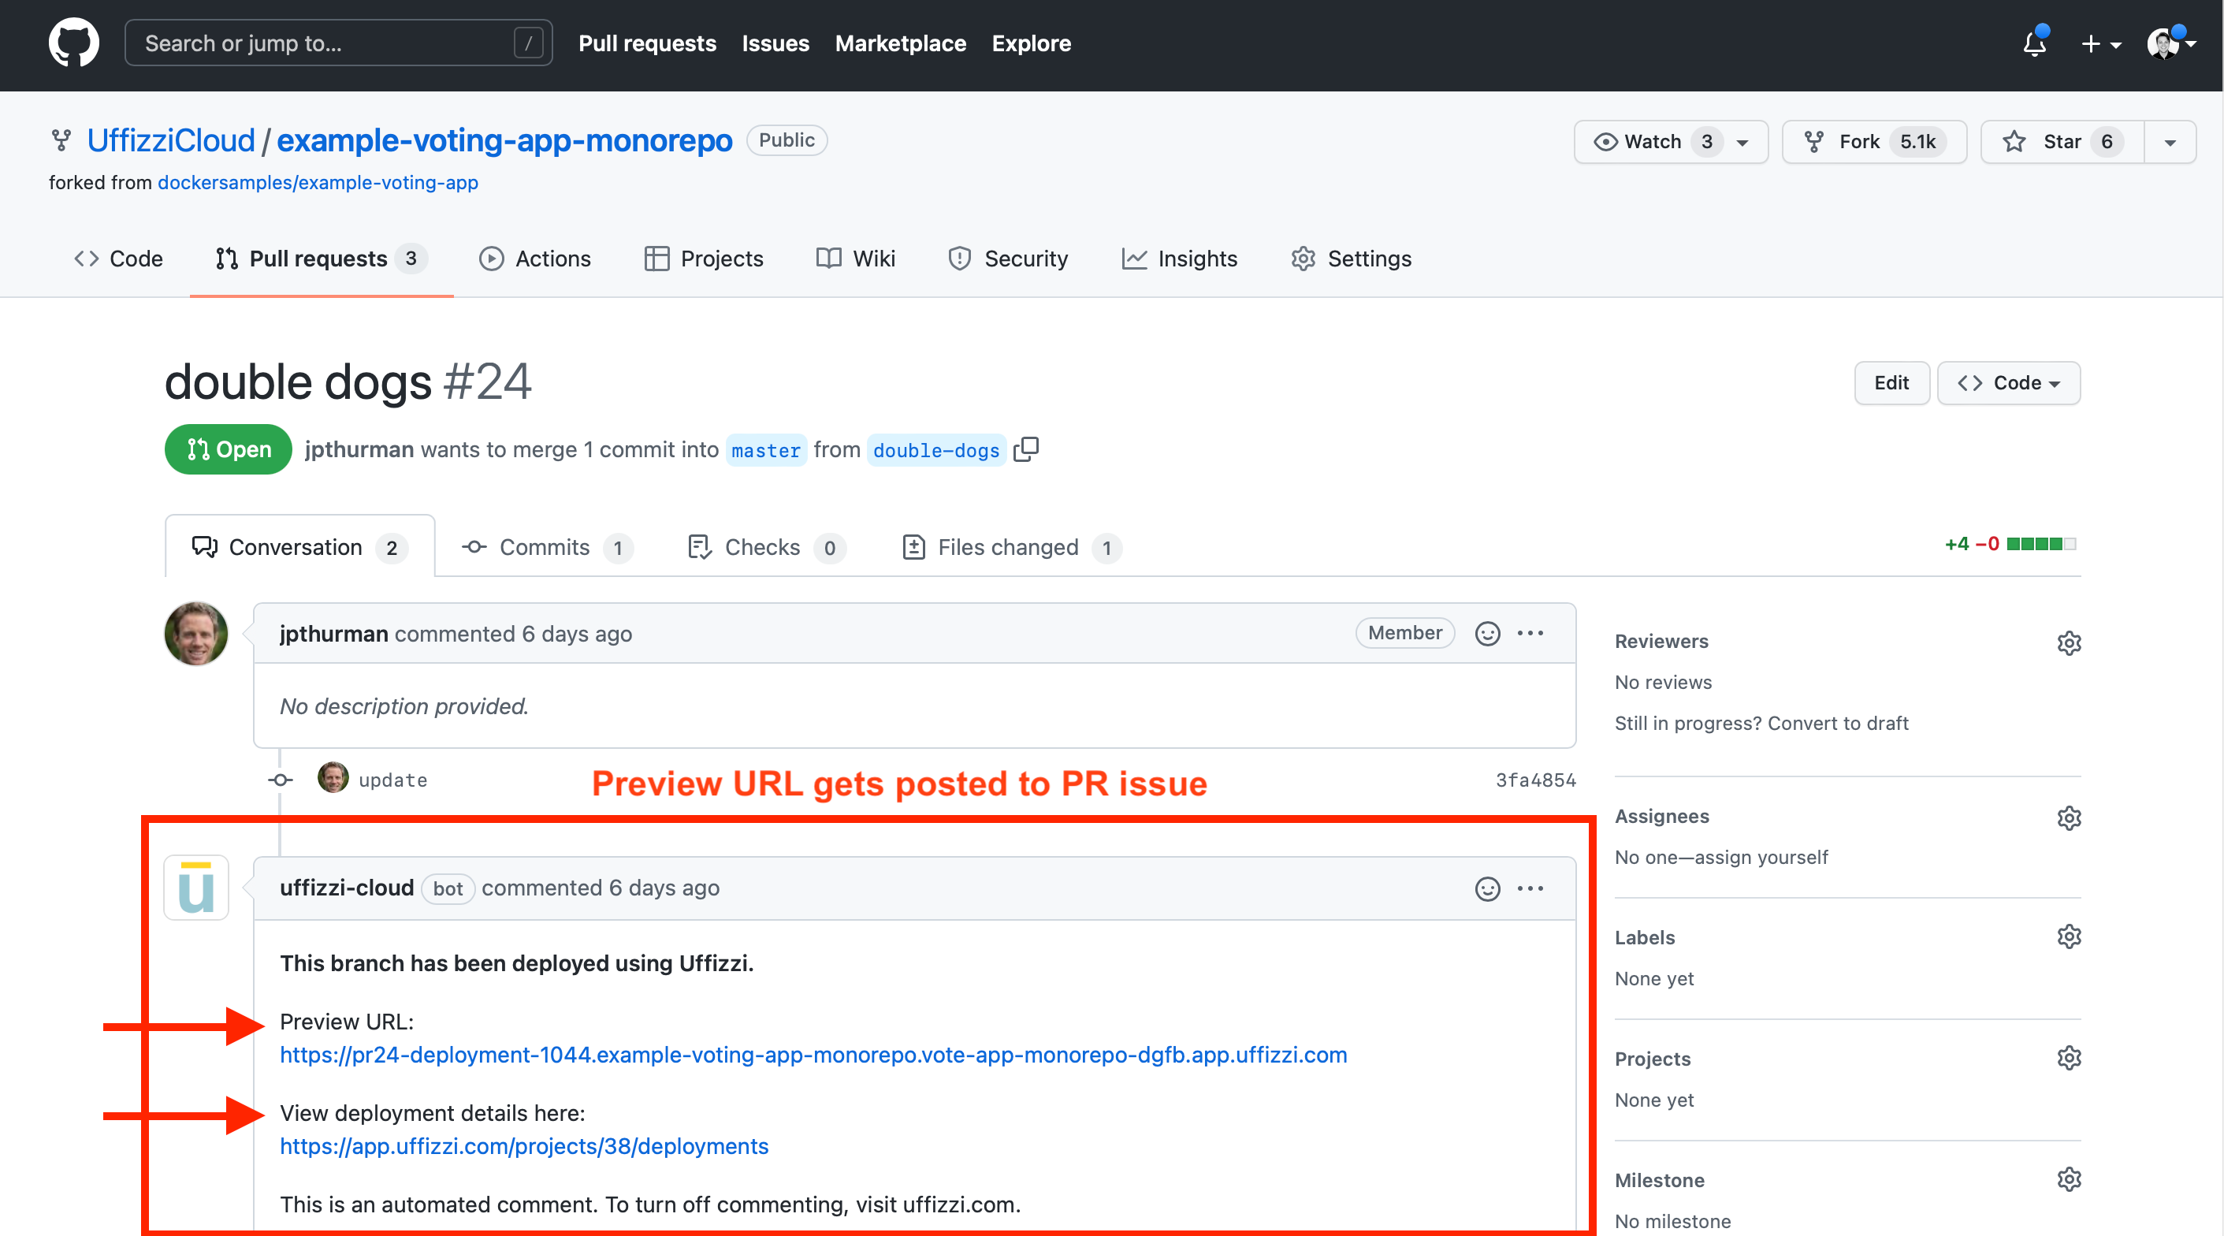Image resolution: width=2224 pixels, height=1236 pixels.
Task: Open Marketplace in the top navigation
Action: pyautogui.click(x=901, y=43)
